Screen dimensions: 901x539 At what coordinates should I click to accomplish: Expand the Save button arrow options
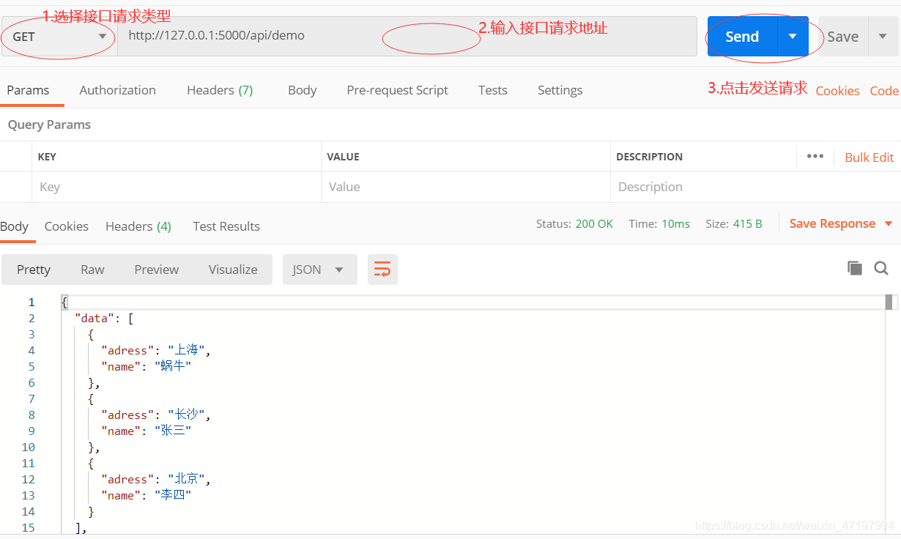tap(883, 37)
